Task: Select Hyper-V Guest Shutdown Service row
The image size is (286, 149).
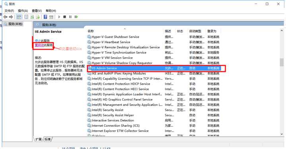Action: [154, 37]
